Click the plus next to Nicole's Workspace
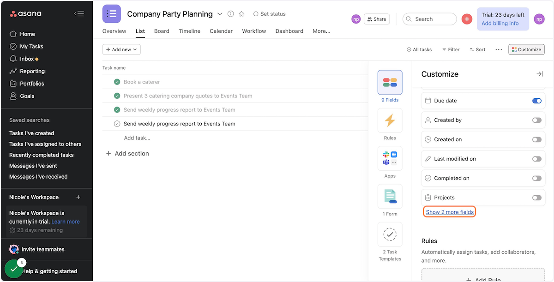 tap(78, 197)
